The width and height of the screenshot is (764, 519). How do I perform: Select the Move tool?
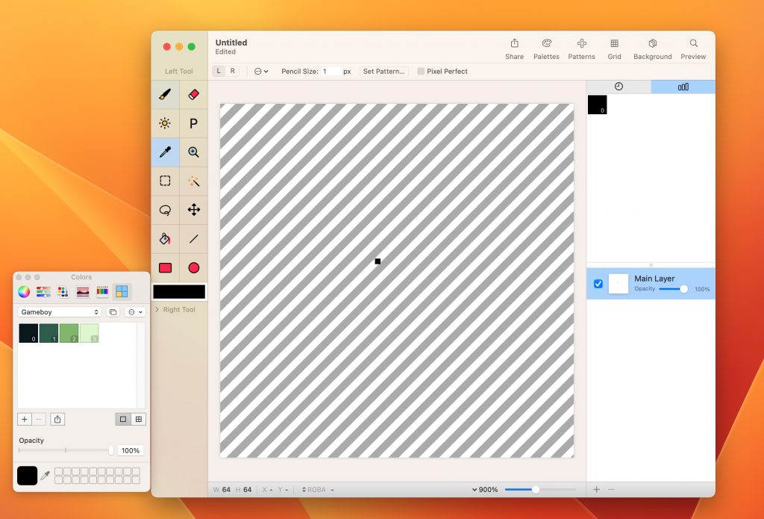[193, 210]
